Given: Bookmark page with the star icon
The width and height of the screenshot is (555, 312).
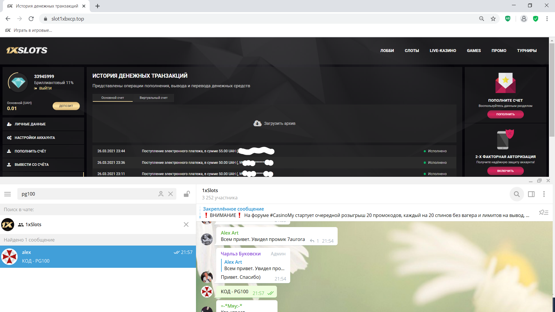Looking at the screenshot, I should tap(493, 19).
